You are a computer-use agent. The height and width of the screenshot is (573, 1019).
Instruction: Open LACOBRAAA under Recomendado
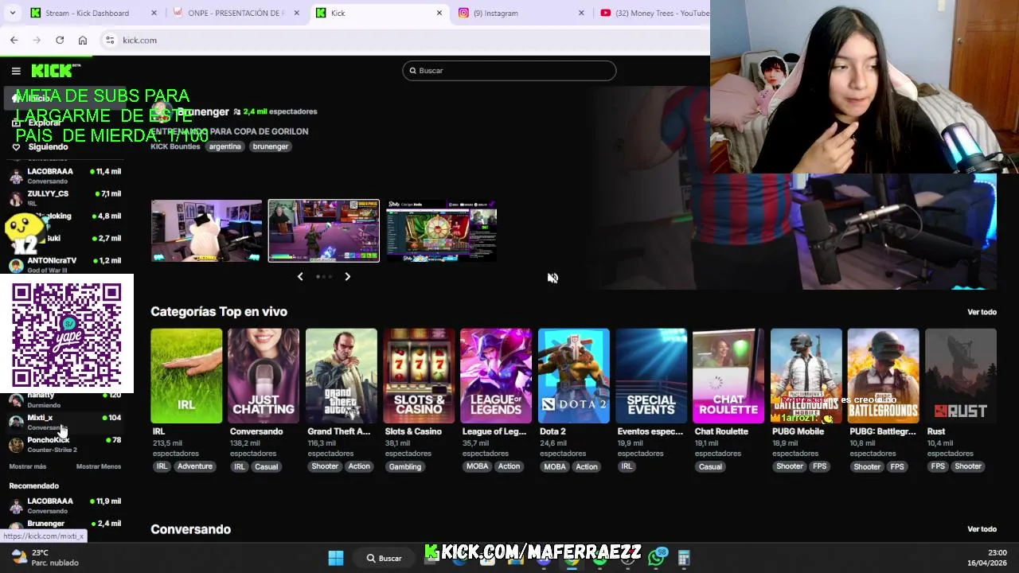click(x=64, y=505)
